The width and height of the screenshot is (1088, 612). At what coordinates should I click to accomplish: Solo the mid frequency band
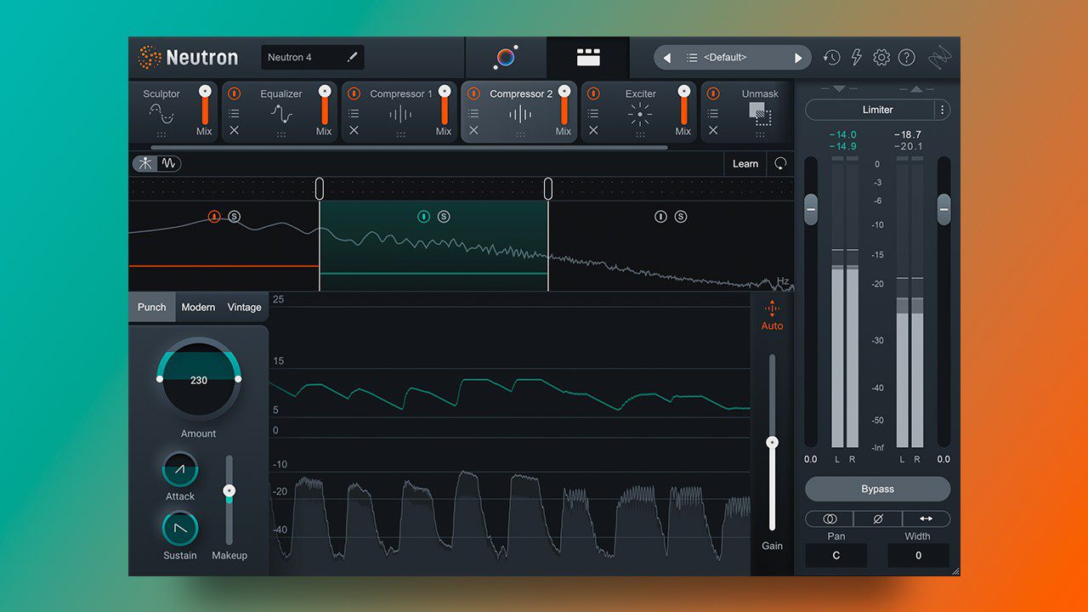[444, 217]
